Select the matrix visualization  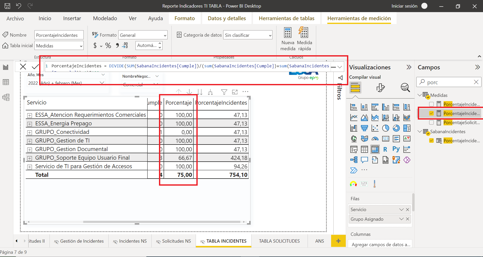375,149
